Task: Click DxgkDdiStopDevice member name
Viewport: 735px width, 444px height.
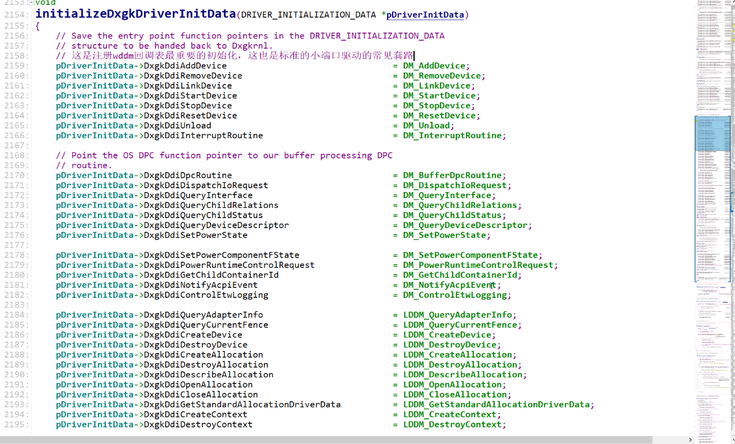Action: 187,105
